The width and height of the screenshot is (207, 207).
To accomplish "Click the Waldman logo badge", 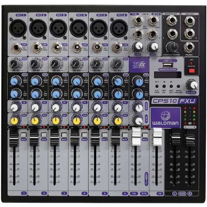I will coord(165,118).
